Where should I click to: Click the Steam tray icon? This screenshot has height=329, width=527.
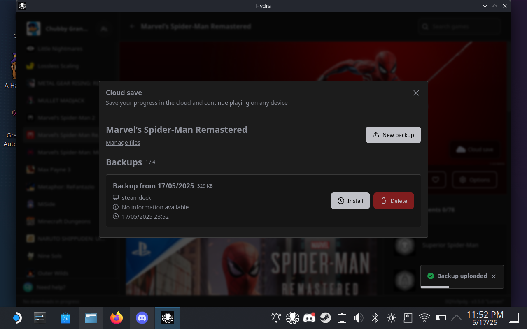[x=326, y=318]
